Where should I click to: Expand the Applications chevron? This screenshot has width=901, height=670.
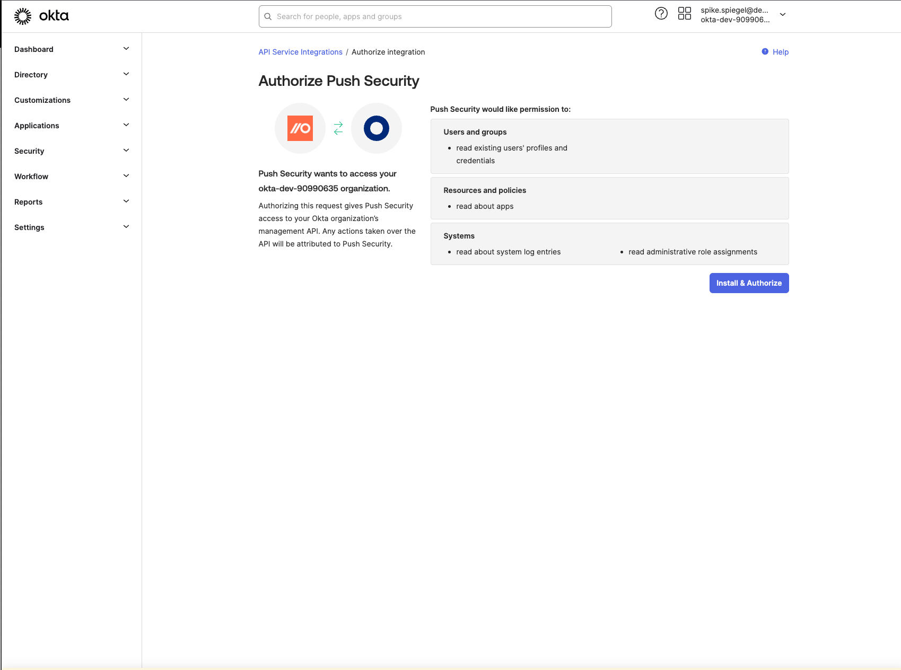pyautogui.click(x=126, y=125)
